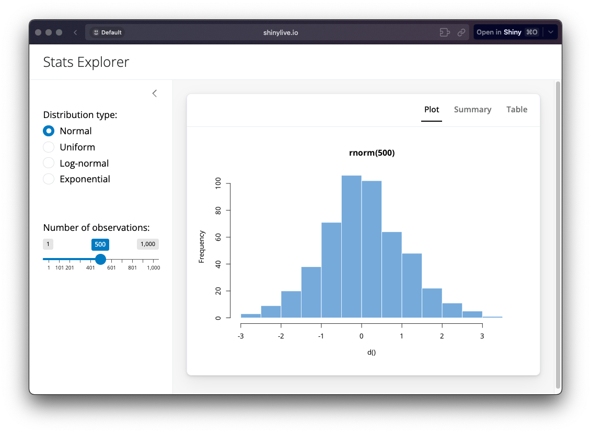
Task: Choose the Log-normal distribution
Action: point(49,163)
